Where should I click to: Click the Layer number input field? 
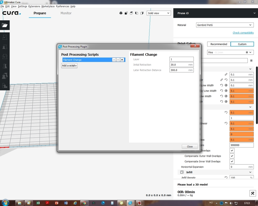181,59
